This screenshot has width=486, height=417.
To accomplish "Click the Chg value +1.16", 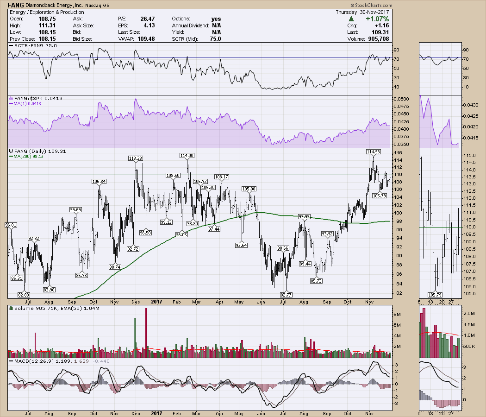I will [381, 25].
